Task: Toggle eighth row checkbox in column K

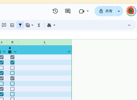Action: 12,94
